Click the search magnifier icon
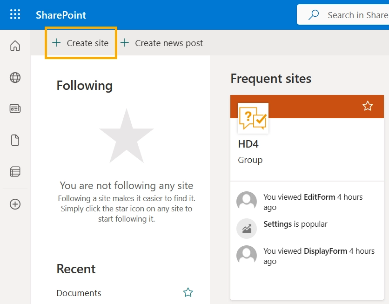 pyautogui.click(x=314, y=15)
